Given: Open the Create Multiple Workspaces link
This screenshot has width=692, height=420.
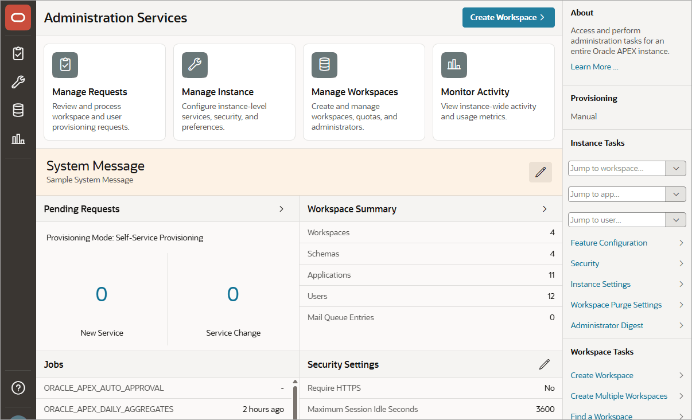Looking at the screenshot, I should click(x=619, y=396).
